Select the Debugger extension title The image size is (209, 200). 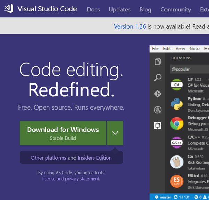198,118
